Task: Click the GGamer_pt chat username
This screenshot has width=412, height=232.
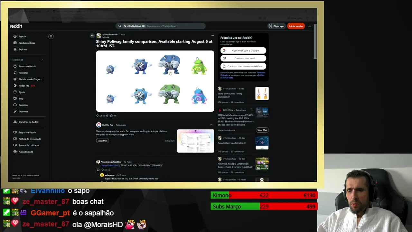Action: point(50,213)
